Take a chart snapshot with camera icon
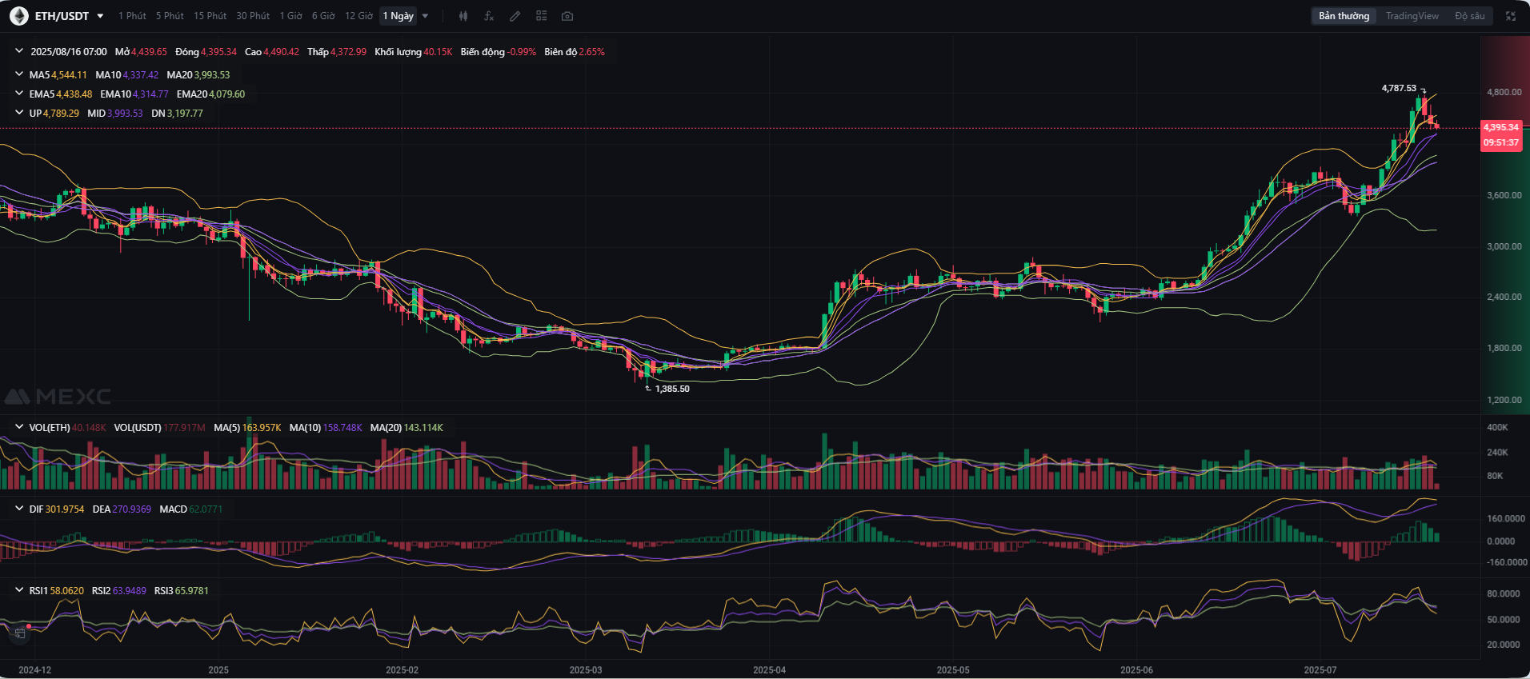Image resolution: width=1530 pixels, height=679 pixels. coord(567,16)
